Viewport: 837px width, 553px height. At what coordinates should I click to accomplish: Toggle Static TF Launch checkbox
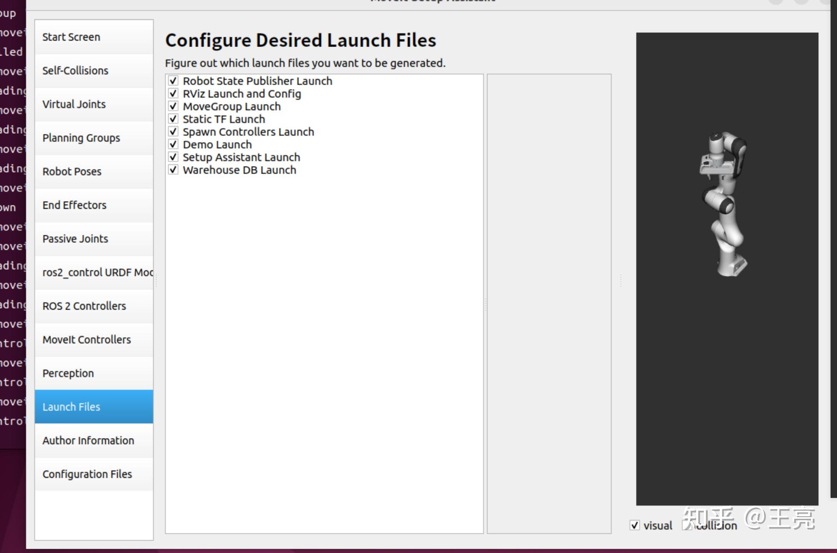point(173,119)
